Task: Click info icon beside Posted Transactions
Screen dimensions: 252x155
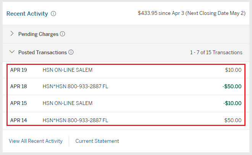Action: coord(71,52)
